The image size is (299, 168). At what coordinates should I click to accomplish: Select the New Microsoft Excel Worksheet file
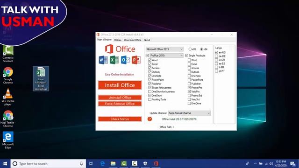click(x=41, y=79)
